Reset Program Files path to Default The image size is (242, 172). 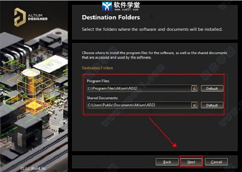click(x=212, y=88)
